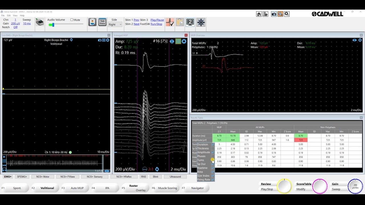Uncheck the Risetime parameter checkbox
The width and height of the screenshot is (365, 205).
tap(213, 168)
